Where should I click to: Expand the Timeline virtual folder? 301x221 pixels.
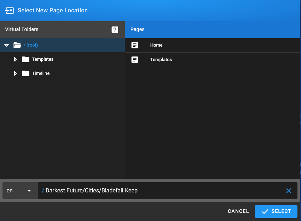coord(15,73)
